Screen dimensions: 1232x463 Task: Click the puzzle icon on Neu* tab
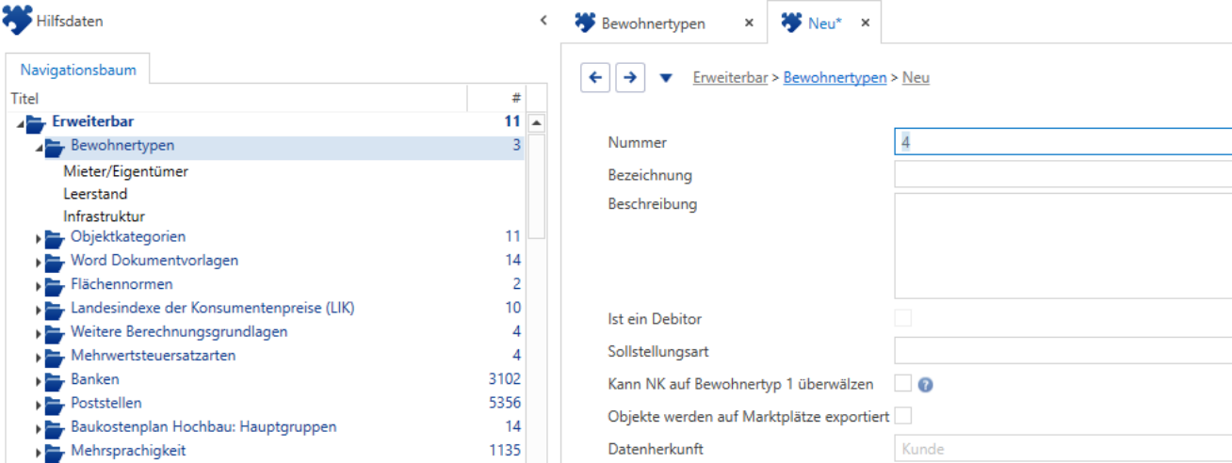(x=791, y=23)
